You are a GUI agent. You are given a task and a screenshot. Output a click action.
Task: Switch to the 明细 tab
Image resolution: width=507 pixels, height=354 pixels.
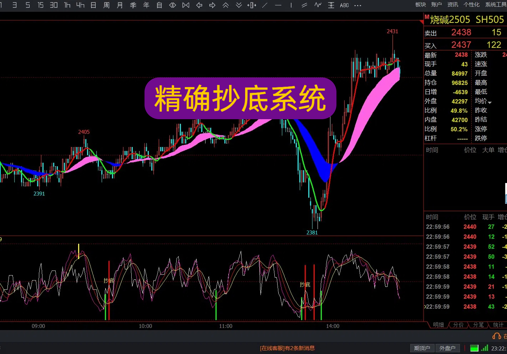coord(438,325)
